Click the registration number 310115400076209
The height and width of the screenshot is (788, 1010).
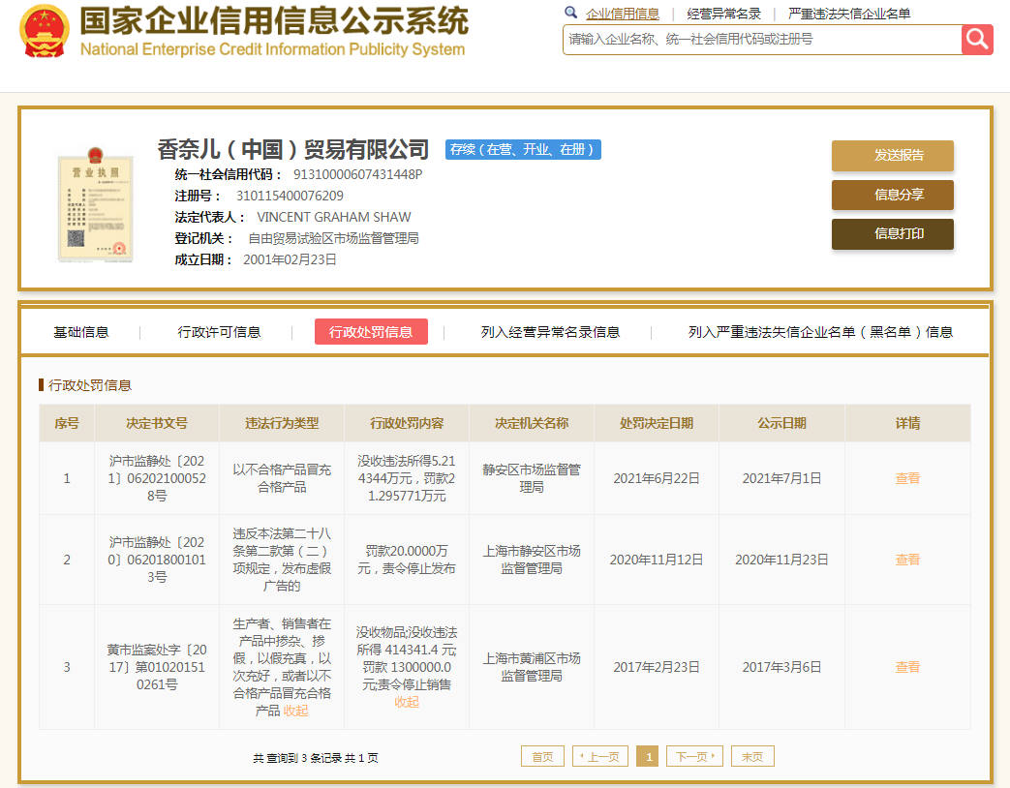(290, 196)
